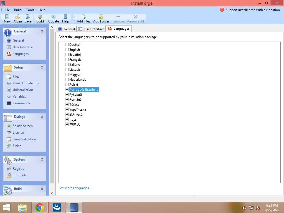Image resolution: width=284 pixels, height=213 pixels.
Task: Open the Tools menu
Action: (x=30, y=10)
